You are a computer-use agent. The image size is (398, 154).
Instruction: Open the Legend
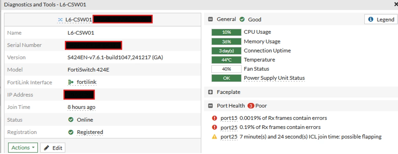pyautogui.click(x=381, y=19)
